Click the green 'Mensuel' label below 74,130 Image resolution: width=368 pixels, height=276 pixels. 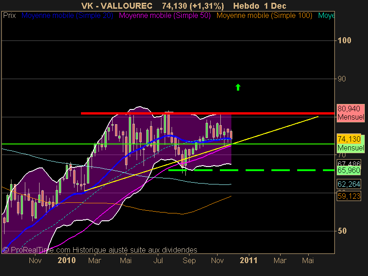click(351, 148)
